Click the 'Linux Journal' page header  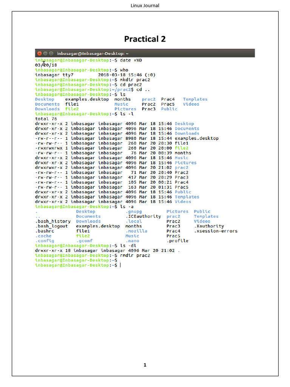(x=145, y=5)
